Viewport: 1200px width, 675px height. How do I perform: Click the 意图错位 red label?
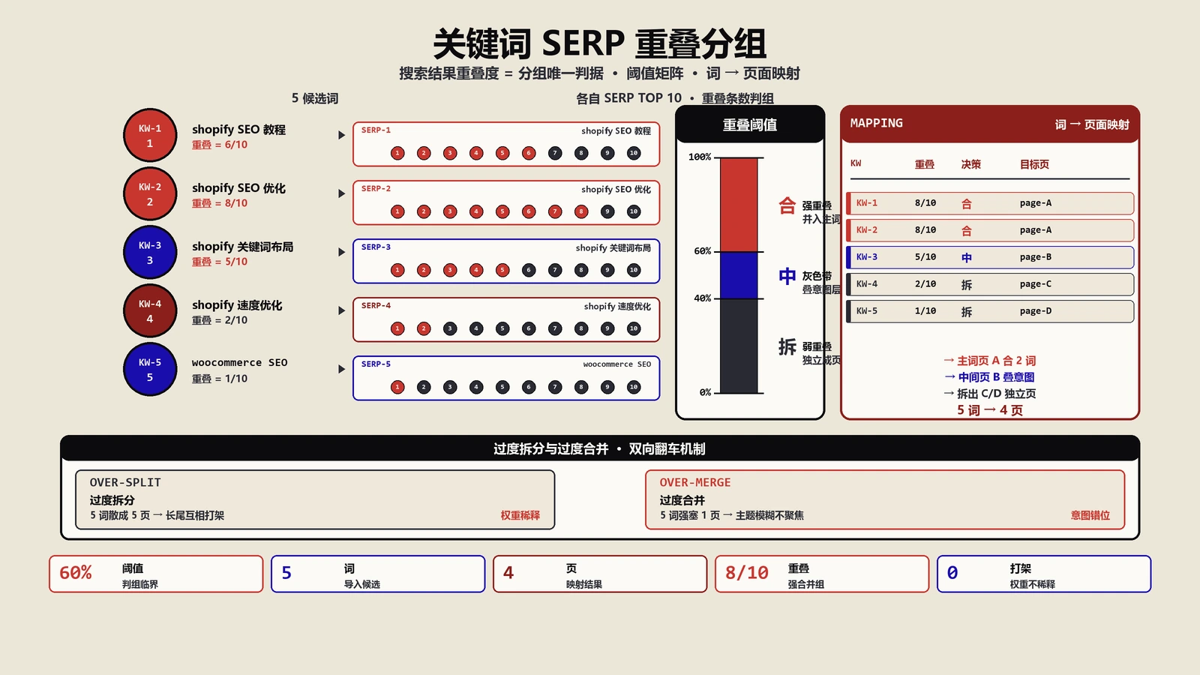tap(1090, 515)
